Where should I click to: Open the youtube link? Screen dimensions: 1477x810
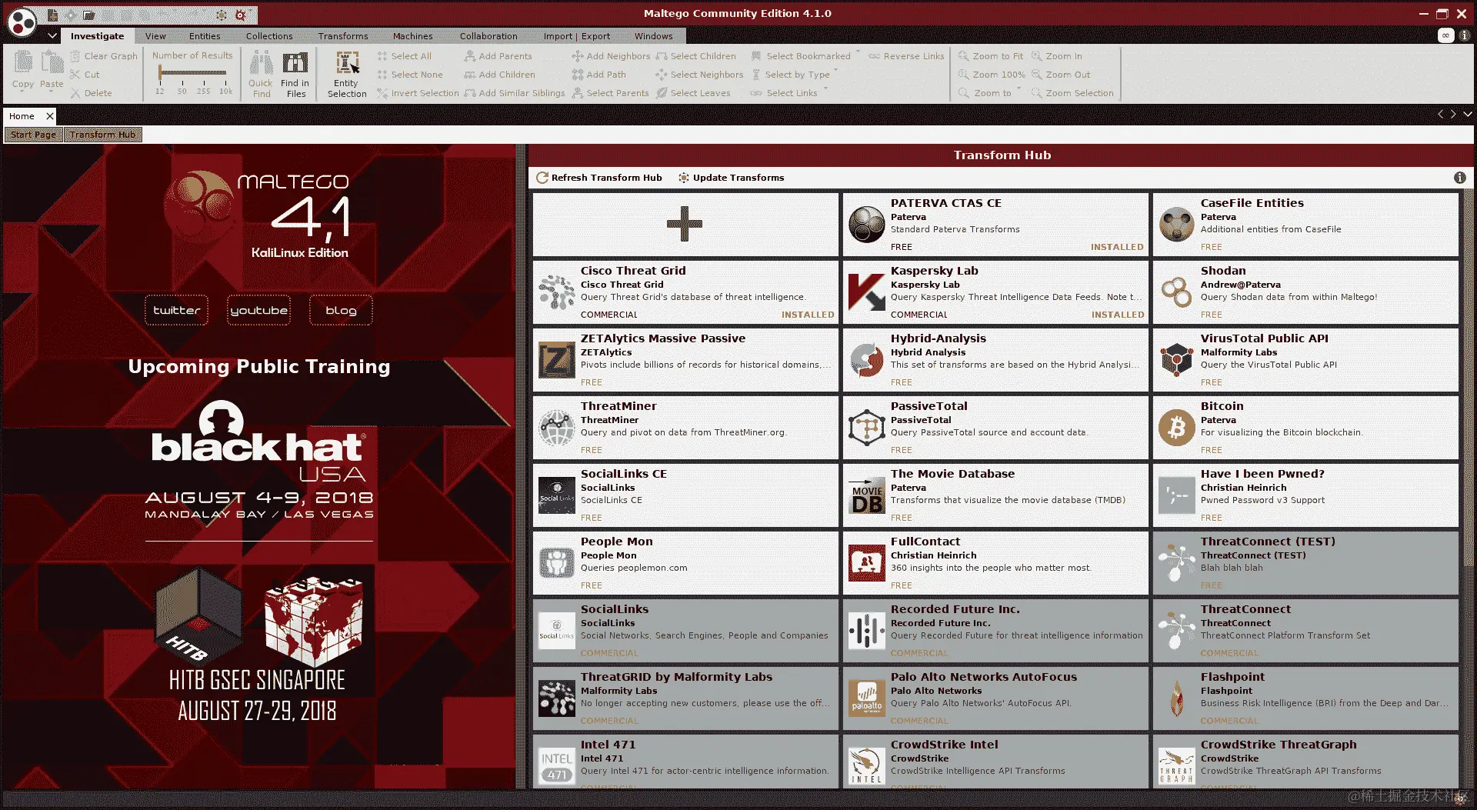259,310
